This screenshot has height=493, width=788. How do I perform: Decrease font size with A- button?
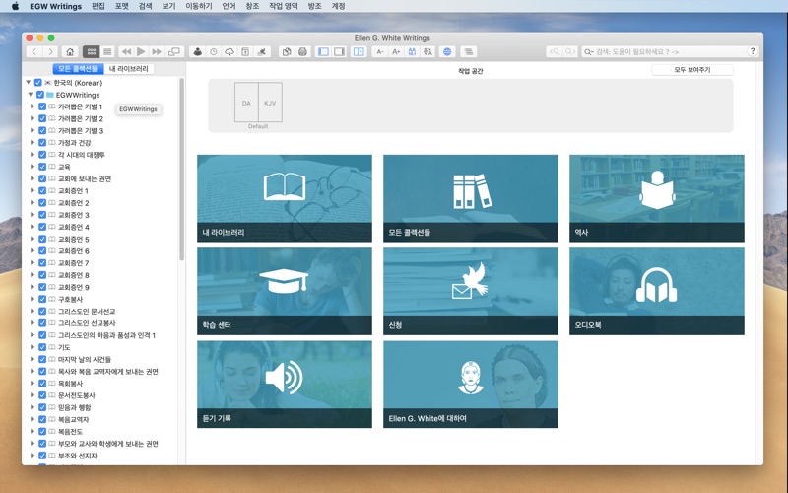(x=380, y=52)
